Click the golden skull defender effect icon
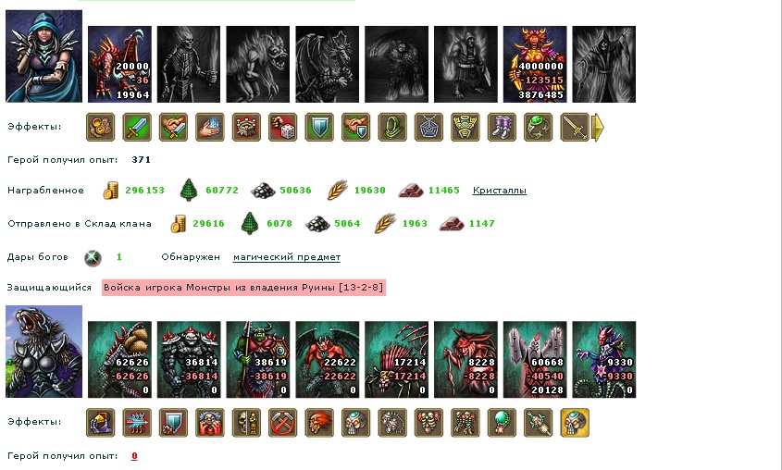The image size is (782, 470). point(575,423)
